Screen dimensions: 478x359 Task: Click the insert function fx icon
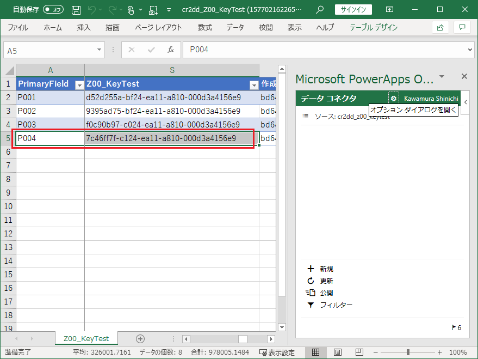pyautogui.click(x=170, y=50)
